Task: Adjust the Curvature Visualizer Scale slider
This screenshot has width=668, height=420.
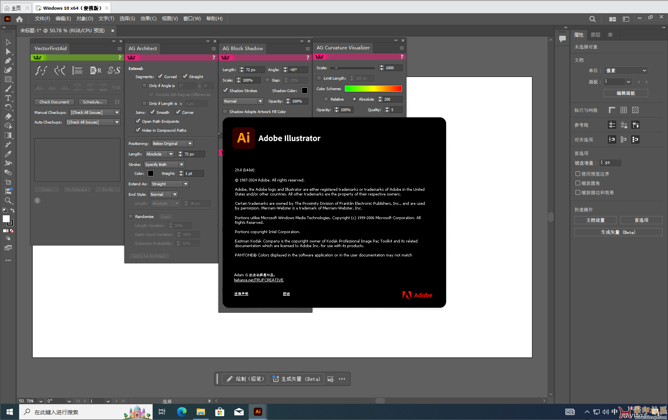Action: [x=337, y=68]
